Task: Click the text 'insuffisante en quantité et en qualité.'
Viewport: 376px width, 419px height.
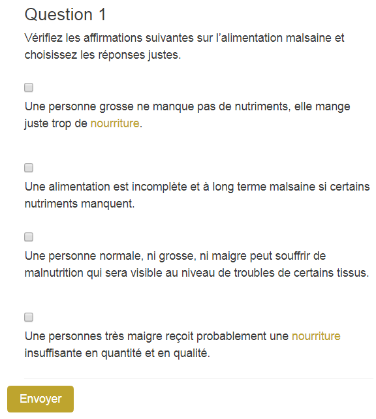Action: 117,353
